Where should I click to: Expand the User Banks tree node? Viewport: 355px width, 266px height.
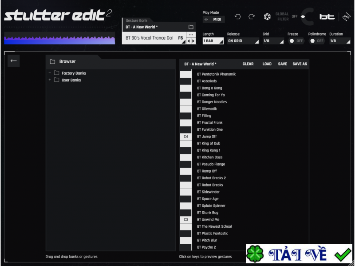tap(50, 80)
